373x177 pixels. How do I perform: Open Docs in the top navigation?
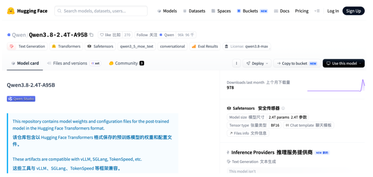[282, 11]
